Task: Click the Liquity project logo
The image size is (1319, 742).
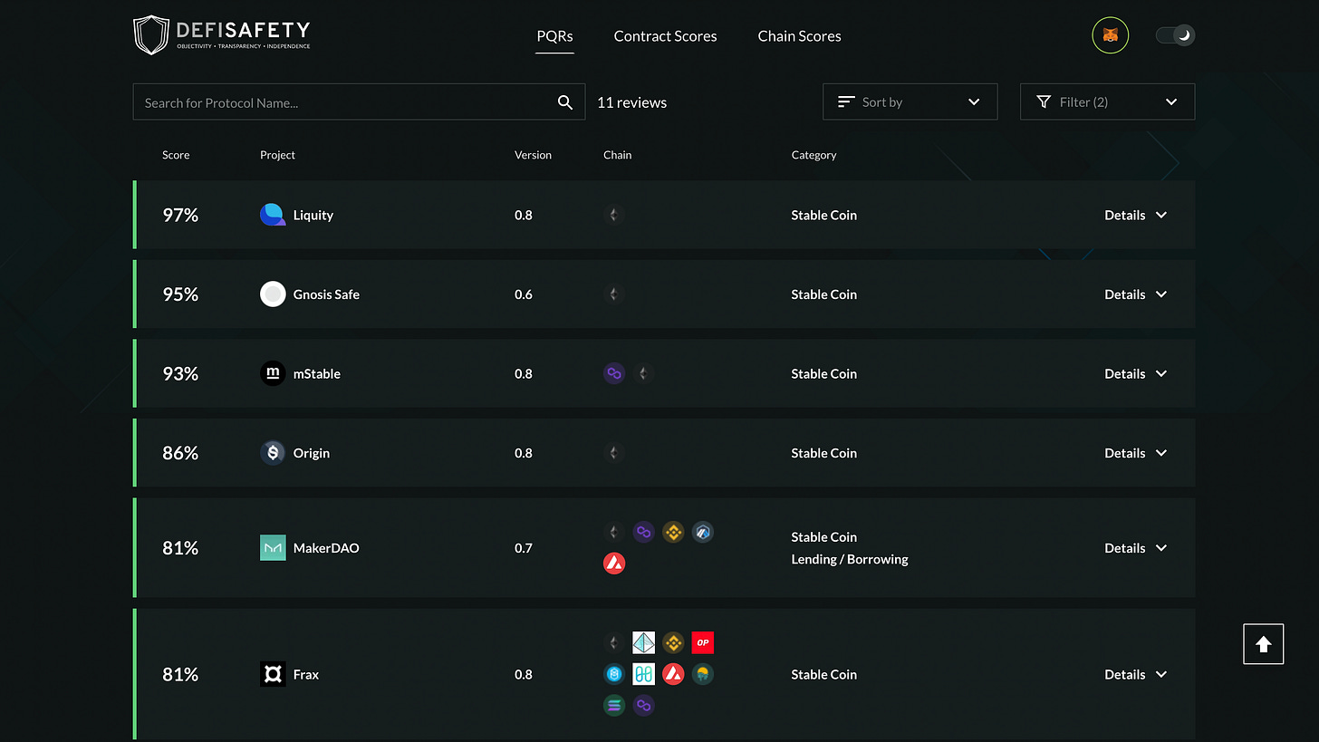Action: (273, 215)
